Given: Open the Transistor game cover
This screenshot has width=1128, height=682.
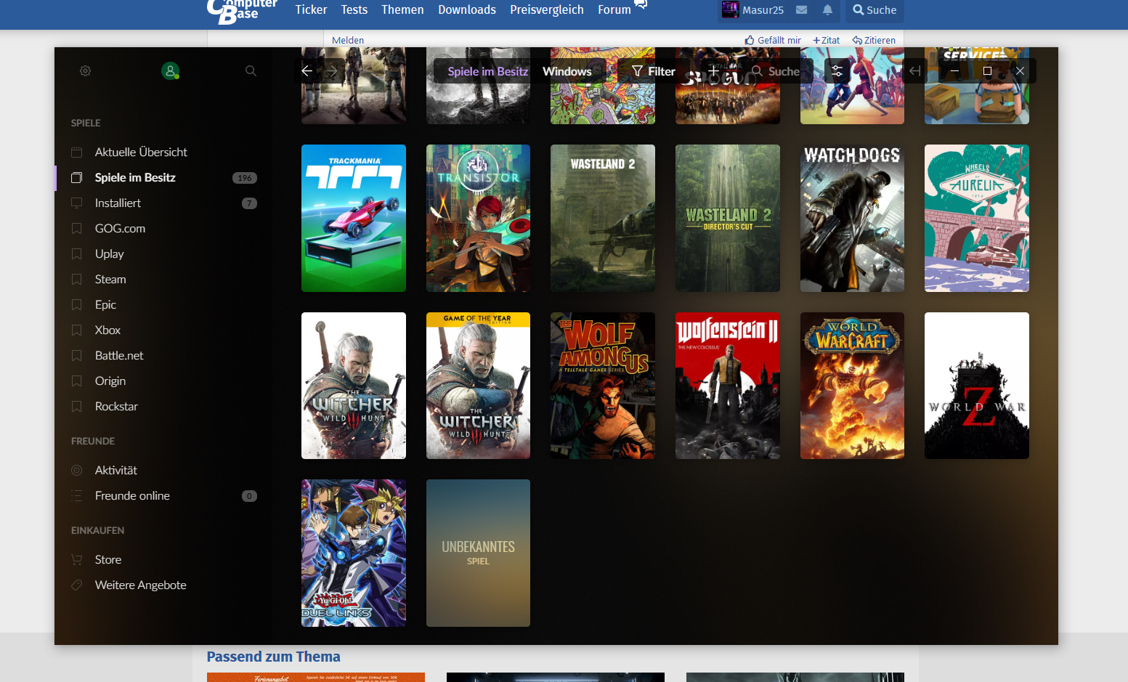Looking at the screenshot, I should pyautogui.click(x=478, y=218).
